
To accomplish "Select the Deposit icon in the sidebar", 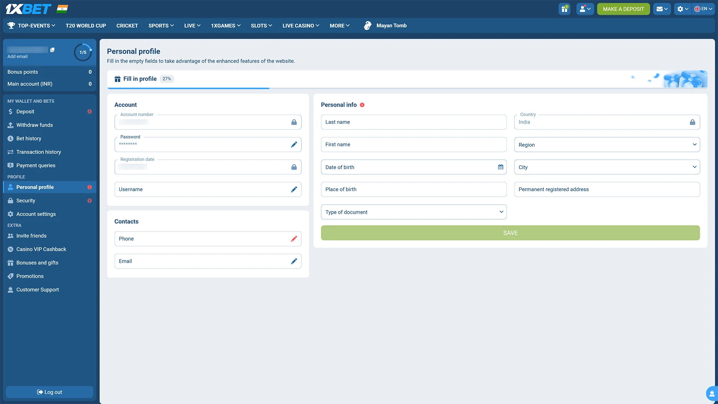I will click(x=10, y=111).
